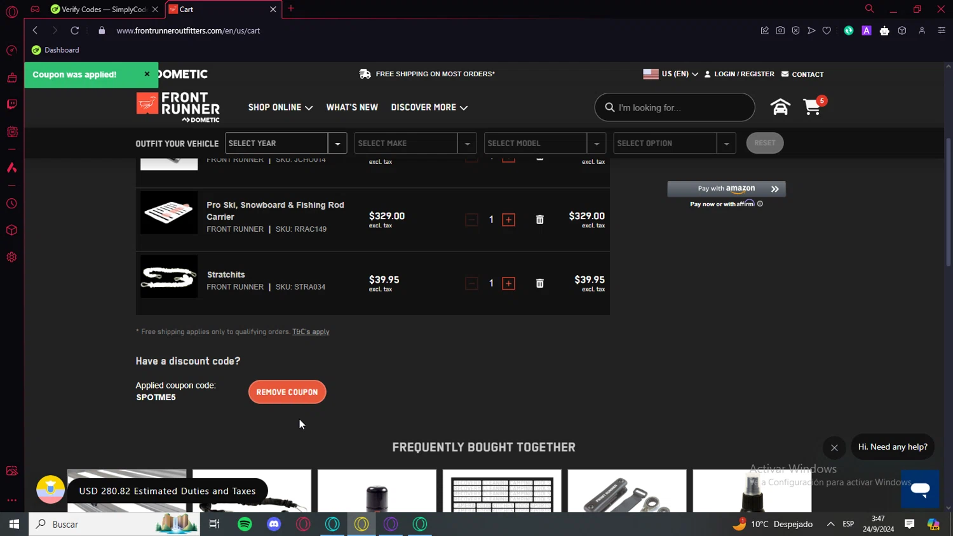The width and height of the screenshot is (953, 536).
Task: Open the Contact link
Action: 802,74
